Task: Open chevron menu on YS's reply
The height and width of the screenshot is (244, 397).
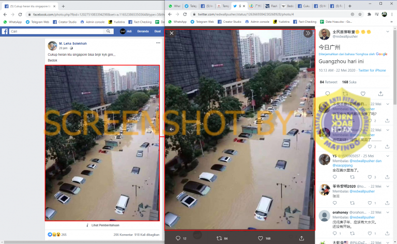Action: coord(388,156)
